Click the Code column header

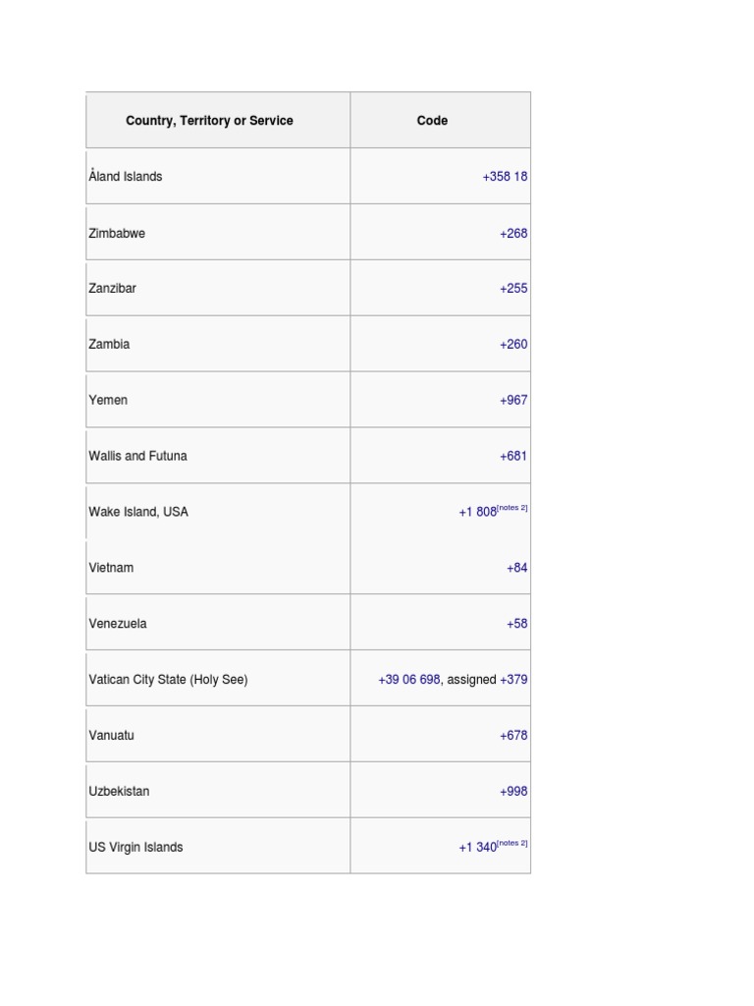pyautogui.click(x=432, y=121)
